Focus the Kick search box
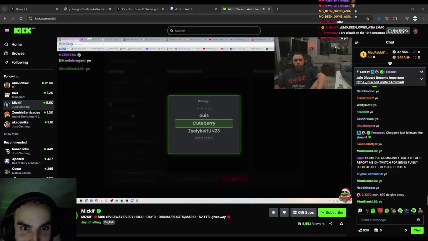Image resolution: width=428 pixels, height=241 pixels. point(214,31)
